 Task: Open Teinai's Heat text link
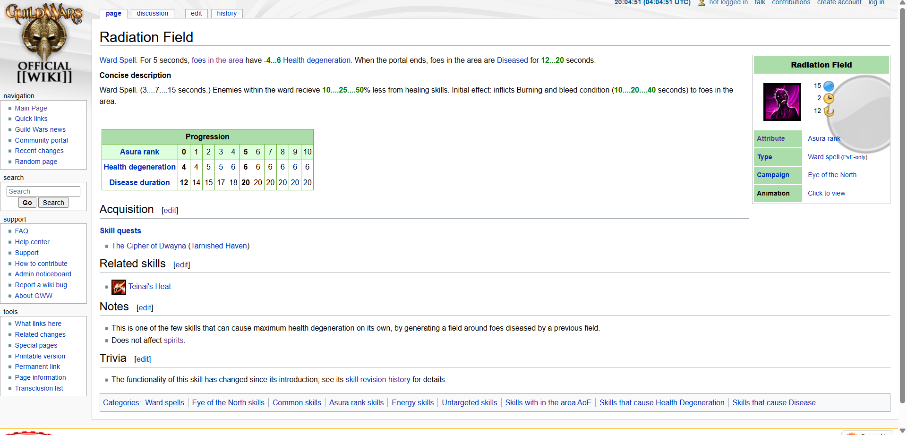coord(150,286)
